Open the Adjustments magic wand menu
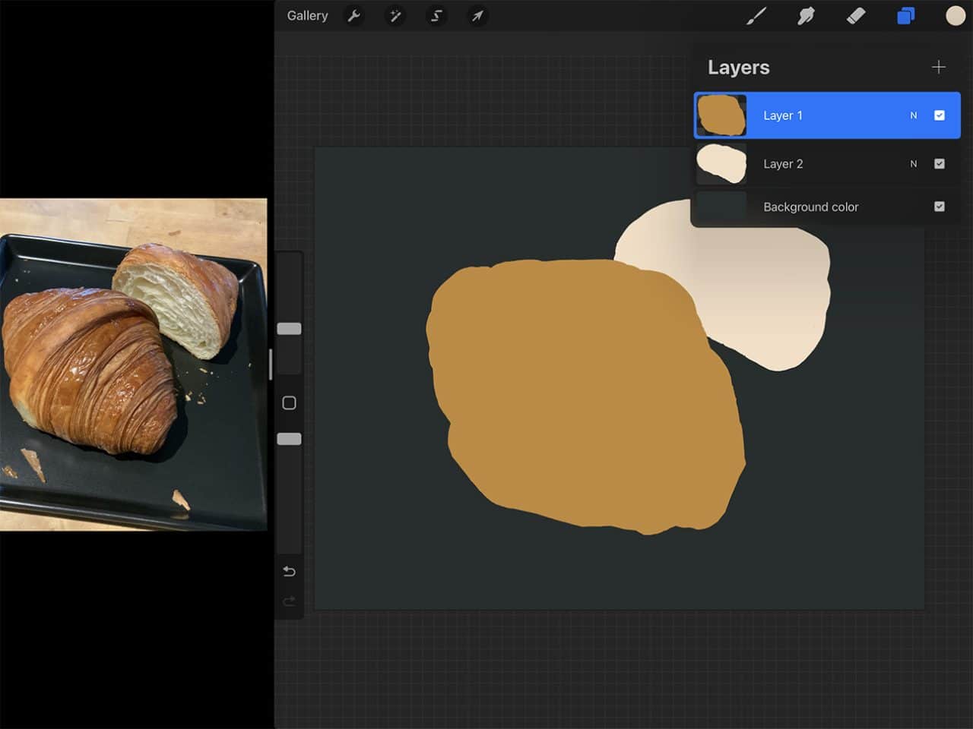This screenshot has height=729, width=973. click(395, 16)
